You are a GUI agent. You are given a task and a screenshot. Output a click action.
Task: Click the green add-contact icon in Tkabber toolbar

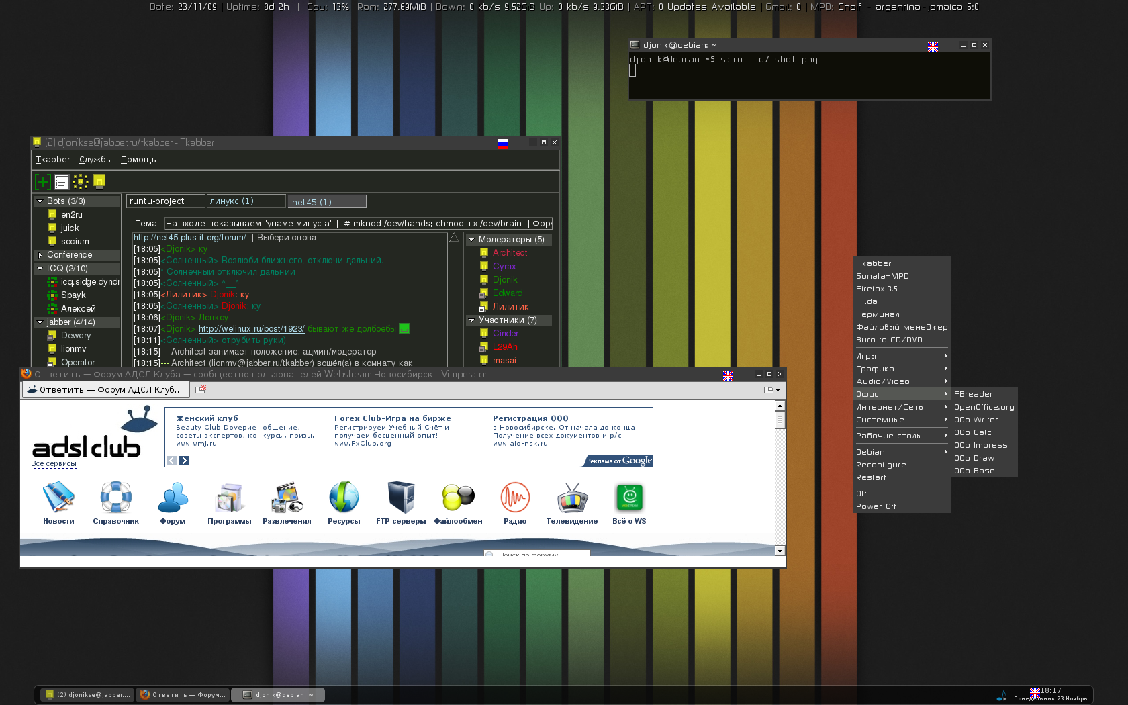[x=43, y=181]
